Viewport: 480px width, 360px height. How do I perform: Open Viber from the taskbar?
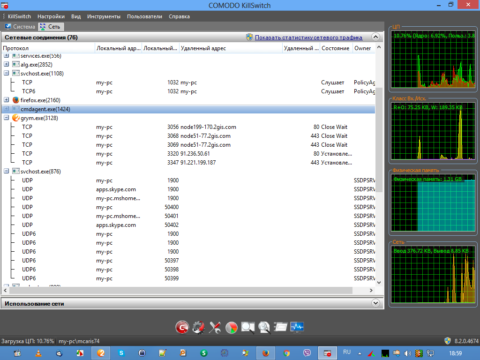[307, 353]
